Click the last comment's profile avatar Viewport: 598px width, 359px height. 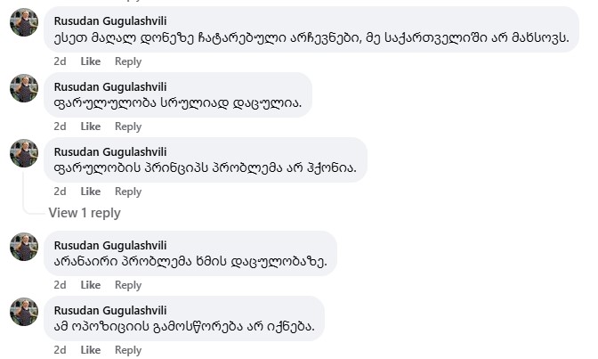point(24,312)
